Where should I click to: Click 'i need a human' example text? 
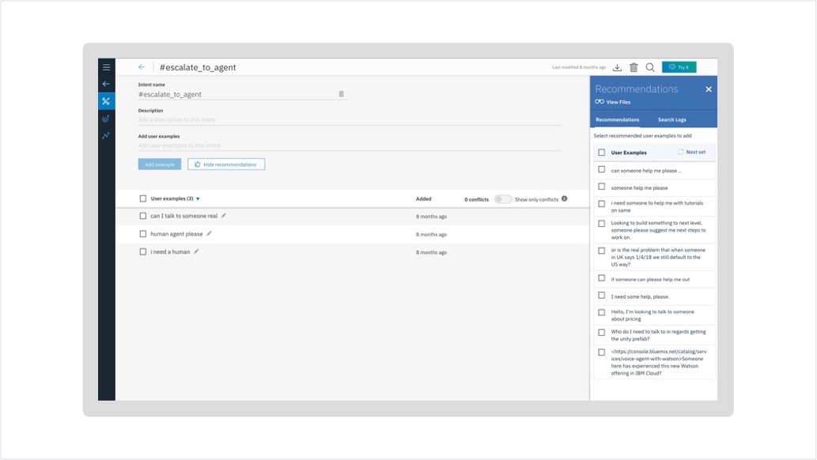tap(170, 251)
